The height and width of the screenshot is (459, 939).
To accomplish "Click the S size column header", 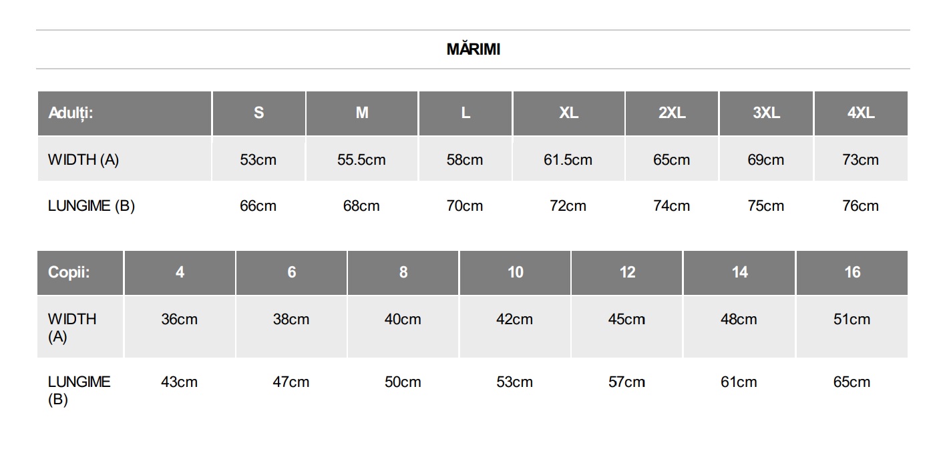I will (x=258, y=113).
